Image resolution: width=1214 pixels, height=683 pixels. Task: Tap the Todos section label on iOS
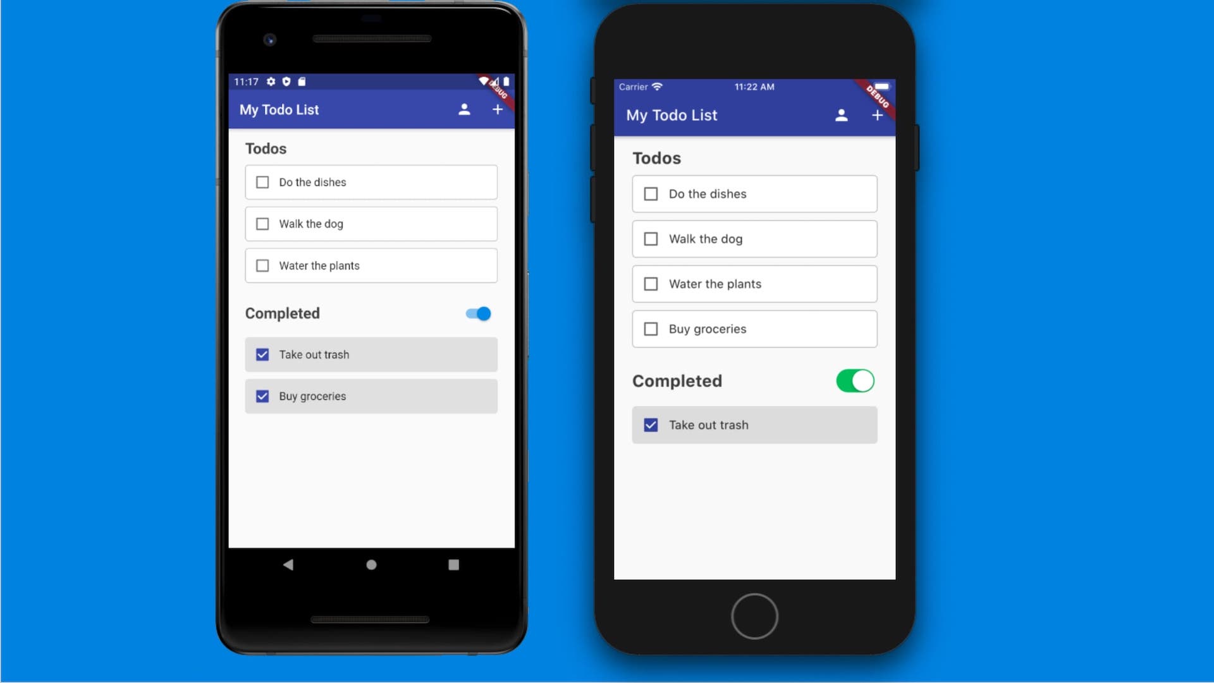(656, 158)
